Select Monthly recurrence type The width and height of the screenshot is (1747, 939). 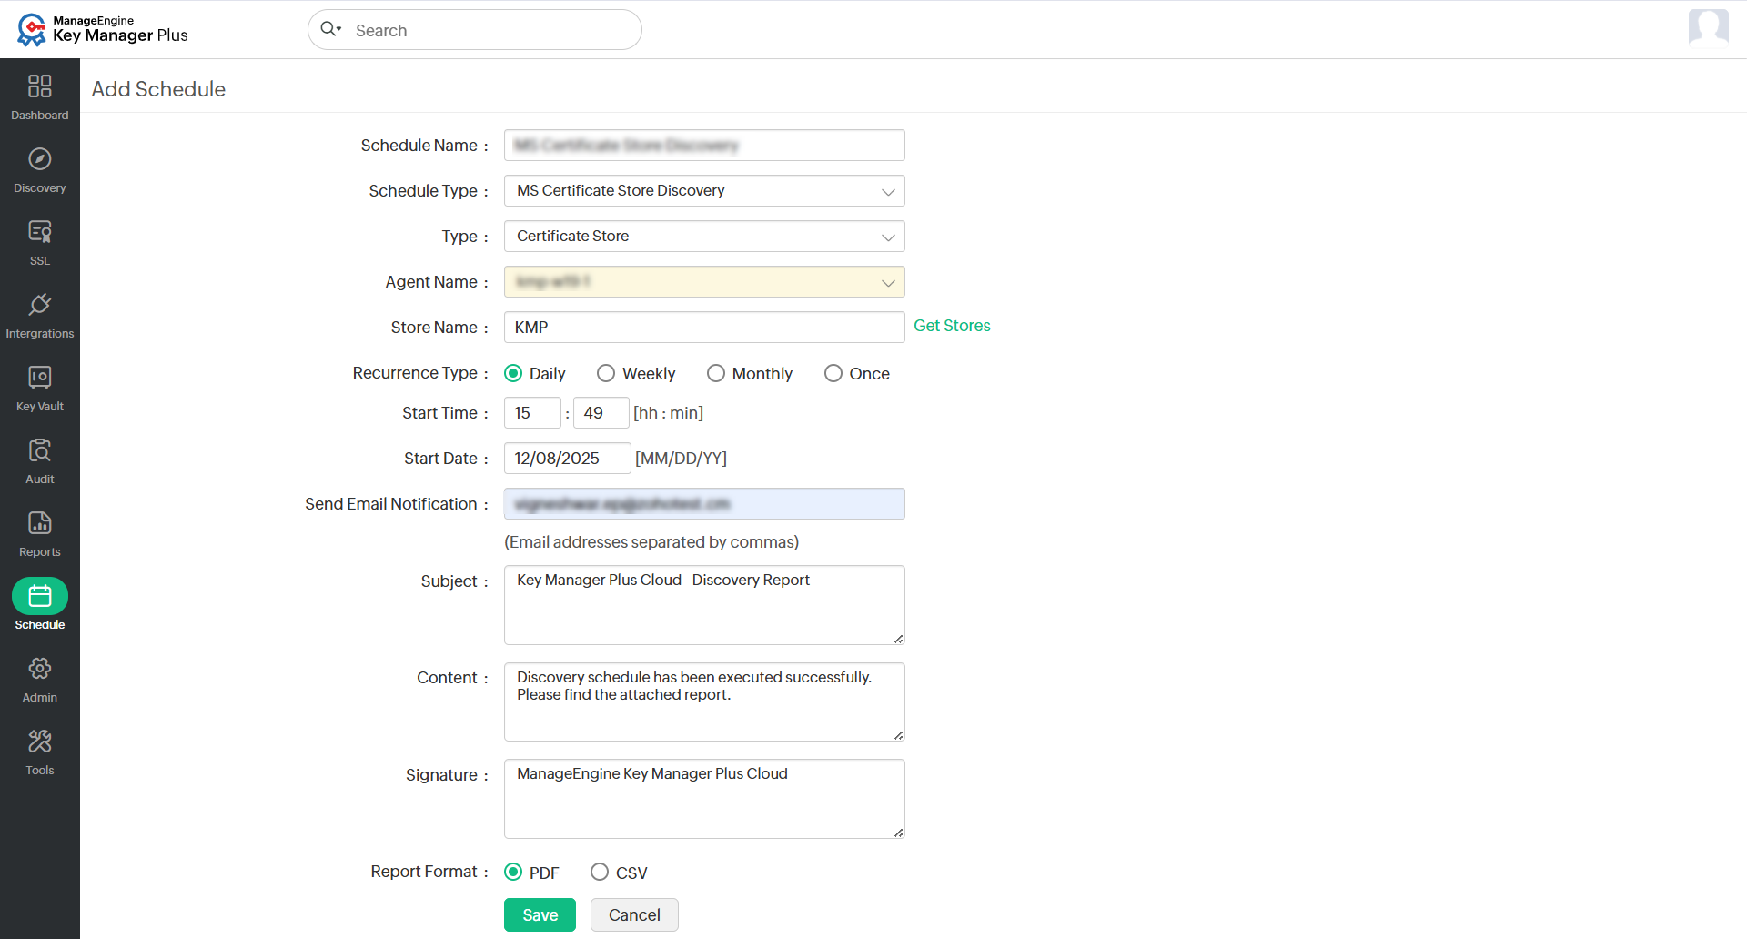point(716,373)
